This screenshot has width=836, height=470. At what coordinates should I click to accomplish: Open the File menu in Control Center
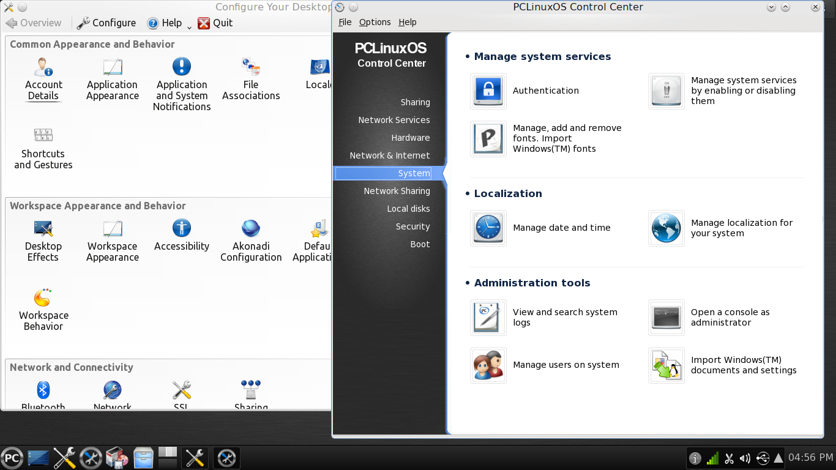345,22
